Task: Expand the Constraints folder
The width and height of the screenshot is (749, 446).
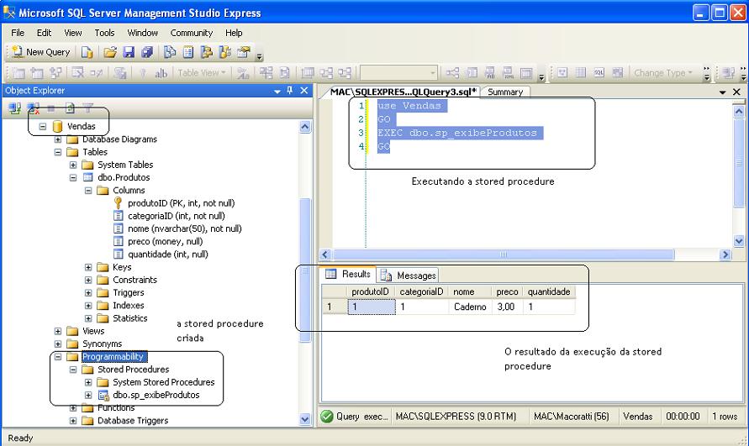Action: tap(88, 281)
